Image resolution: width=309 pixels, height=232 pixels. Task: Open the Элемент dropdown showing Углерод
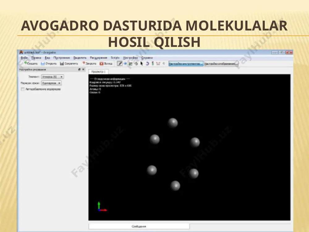pyautogui.click(x=53, y=77)
